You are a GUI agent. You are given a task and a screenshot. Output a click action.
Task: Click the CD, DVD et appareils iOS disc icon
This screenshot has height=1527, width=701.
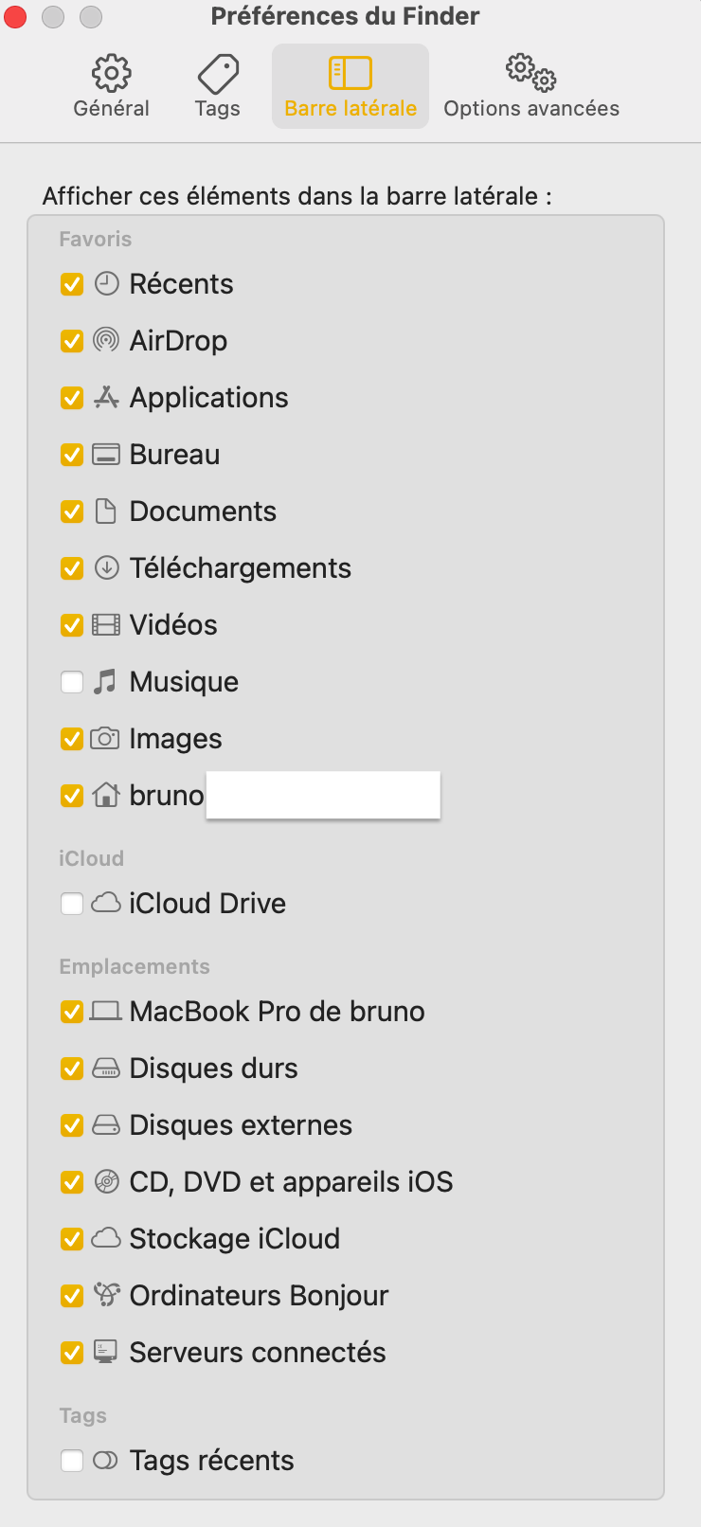106,1182
